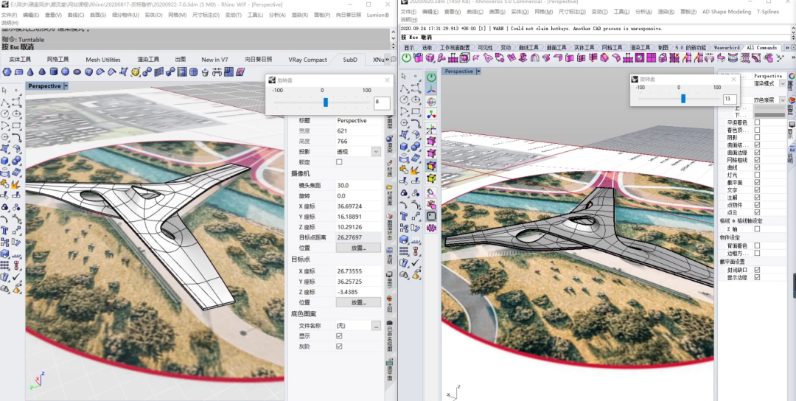Click the pointer select tool in Rhino 5 sidebar
This screenshot has width=796, height=401.
pyautogui.click(x=404, y=77)
